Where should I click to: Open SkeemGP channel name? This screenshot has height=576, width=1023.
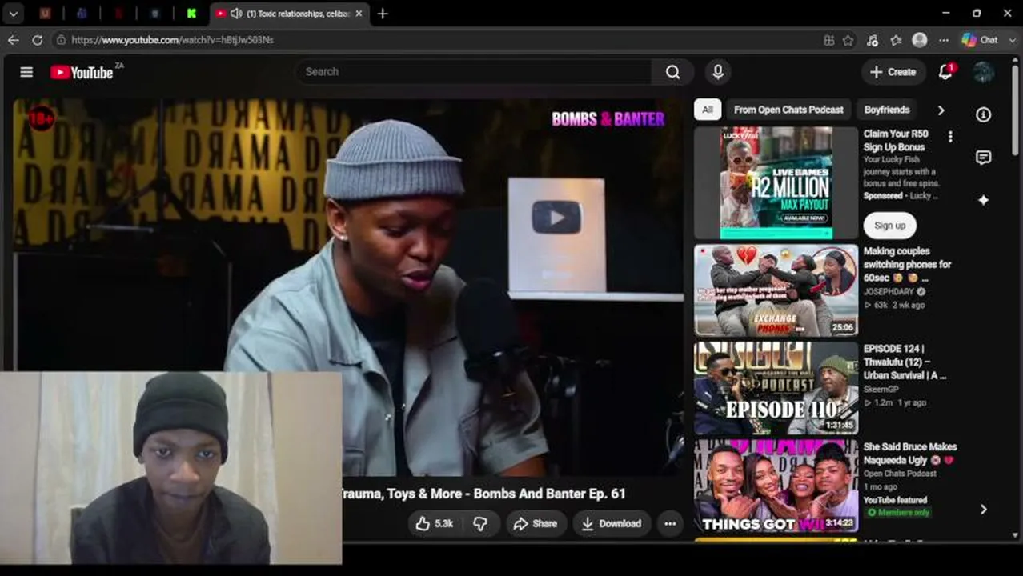click(x=882, y=390)
